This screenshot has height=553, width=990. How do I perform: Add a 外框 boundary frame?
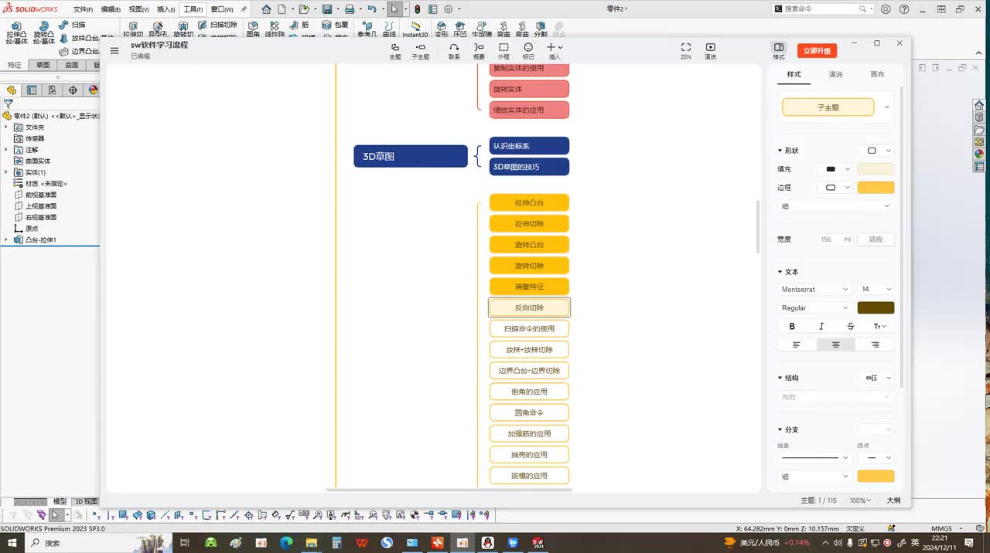click(x=504, y=51)
